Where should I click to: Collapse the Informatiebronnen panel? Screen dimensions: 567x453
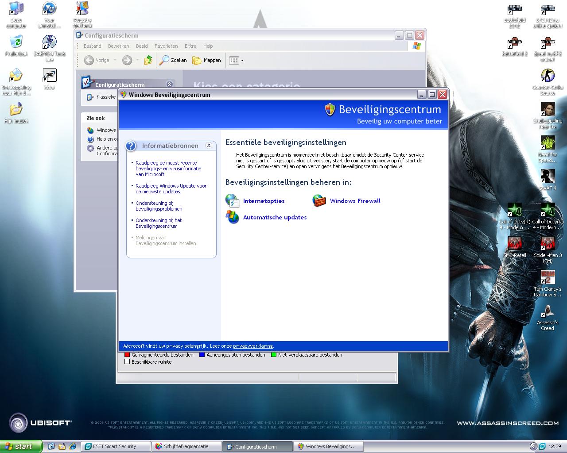click(209, 146)
